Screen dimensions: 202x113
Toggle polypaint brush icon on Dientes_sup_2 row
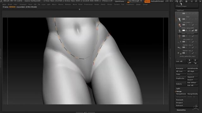tap(193, 47)
